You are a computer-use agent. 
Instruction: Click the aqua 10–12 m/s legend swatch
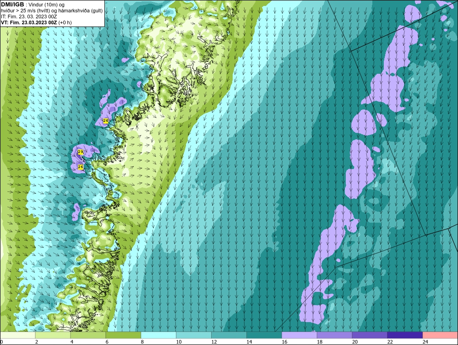tap(194, 335)
